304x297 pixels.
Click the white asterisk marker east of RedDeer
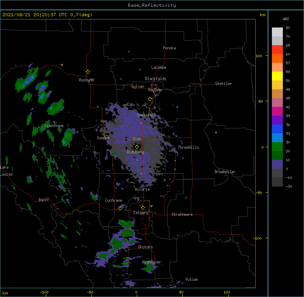point(177,107)
